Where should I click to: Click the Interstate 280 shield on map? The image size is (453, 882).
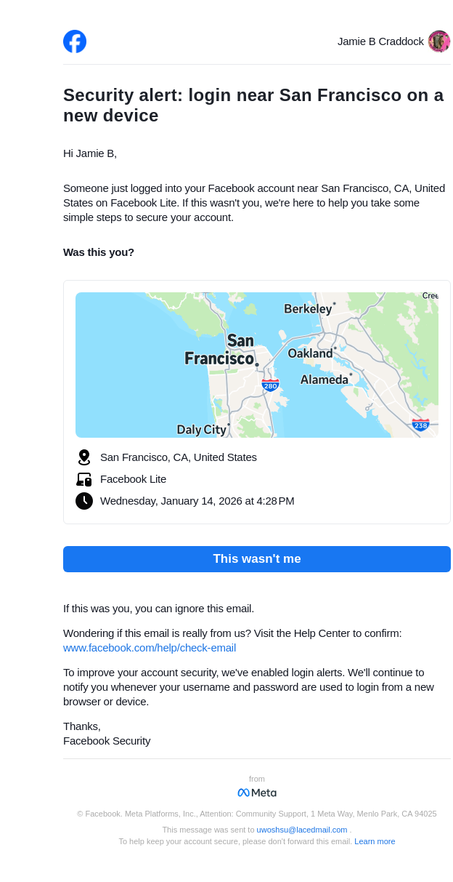(x=270, y=385)
